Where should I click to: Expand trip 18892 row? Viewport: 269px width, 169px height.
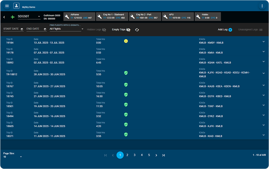point(263,62)
